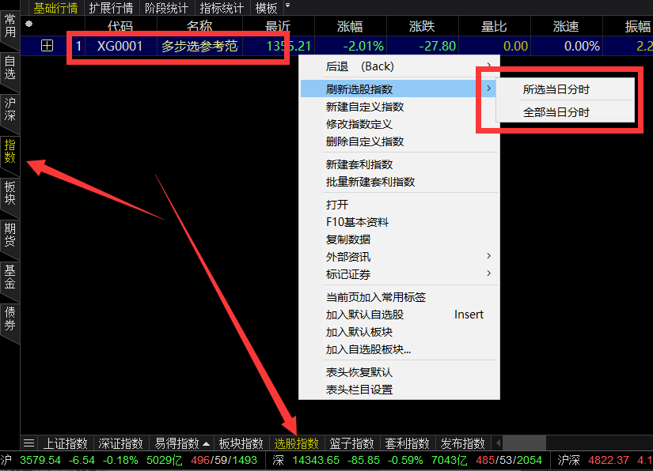
Task: Expand 标记证券 submenu arrow
Action: tap(489, 273)
